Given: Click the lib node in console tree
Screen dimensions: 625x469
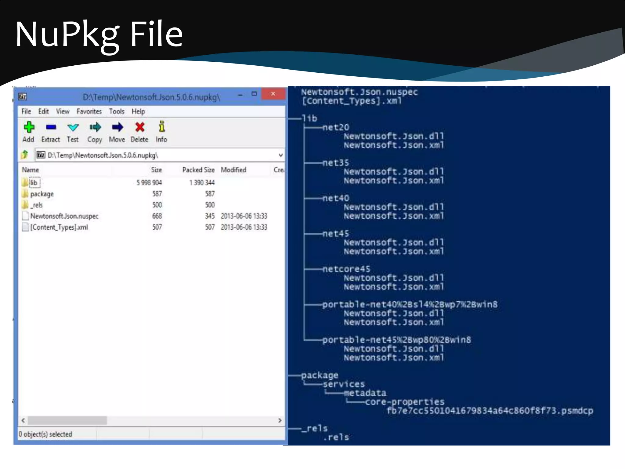Looking at the screenshot, I should tap(309, 118).
